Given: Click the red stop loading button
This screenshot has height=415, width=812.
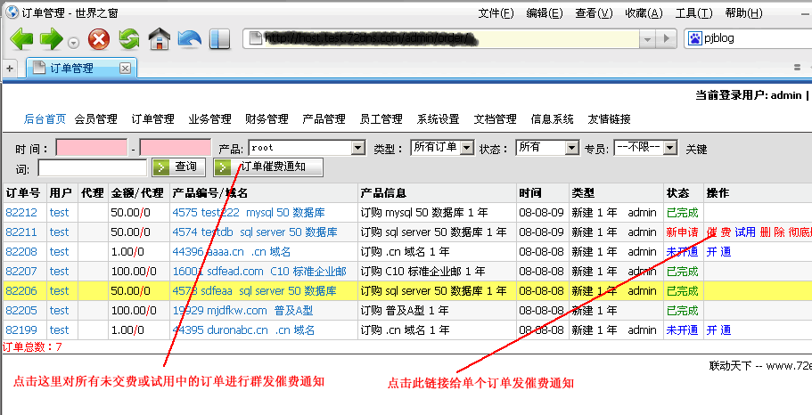Looking at the screenshot, I should click(99, 39).
